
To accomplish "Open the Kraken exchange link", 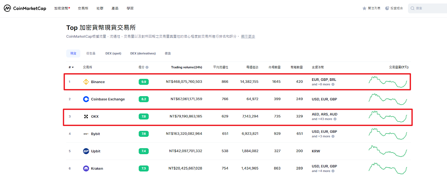I will (x=97, y=168).
